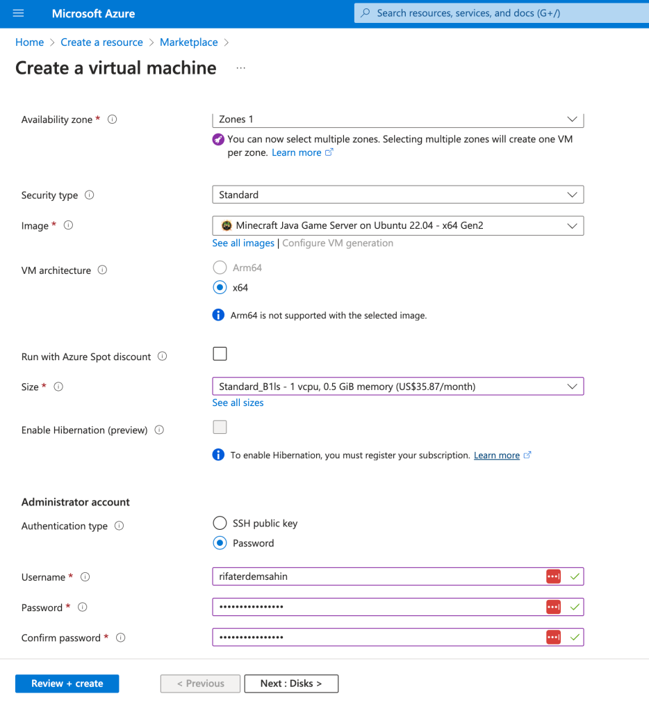
Task: Show Authentication type info tooltip
Action: tap(119, 526)
